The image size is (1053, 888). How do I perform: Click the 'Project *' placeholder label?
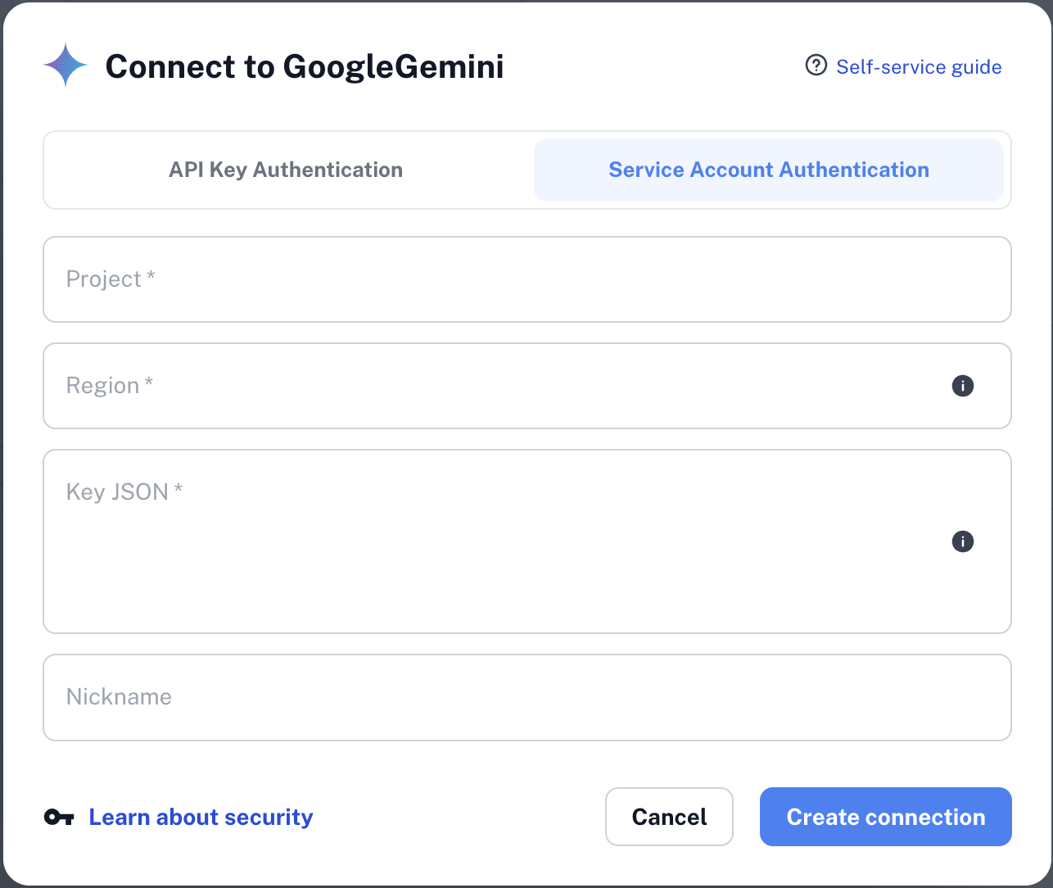[111, 279]
